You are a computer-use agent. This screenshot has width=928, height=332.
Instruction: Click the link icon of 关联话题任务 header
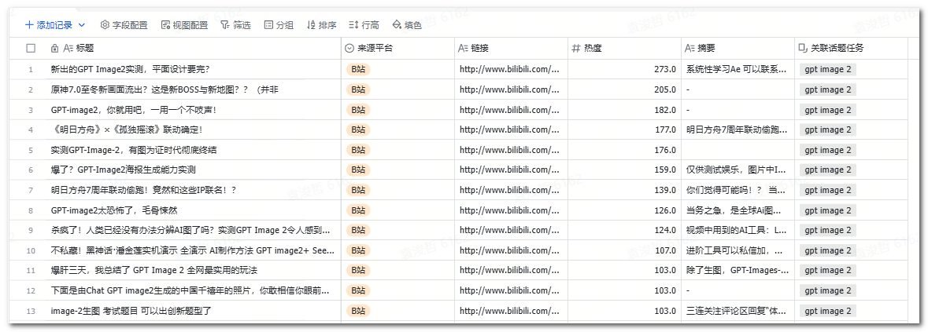click(803, 49)
